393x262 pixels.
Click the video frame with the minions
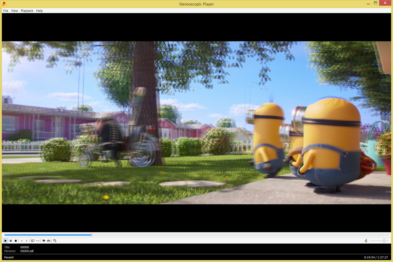click(196, 123)
